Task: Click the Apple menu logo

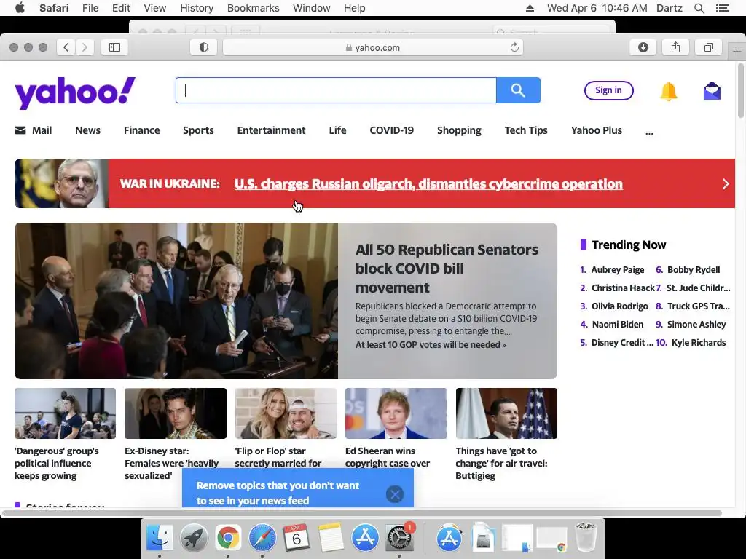Action: pos(20,7)
